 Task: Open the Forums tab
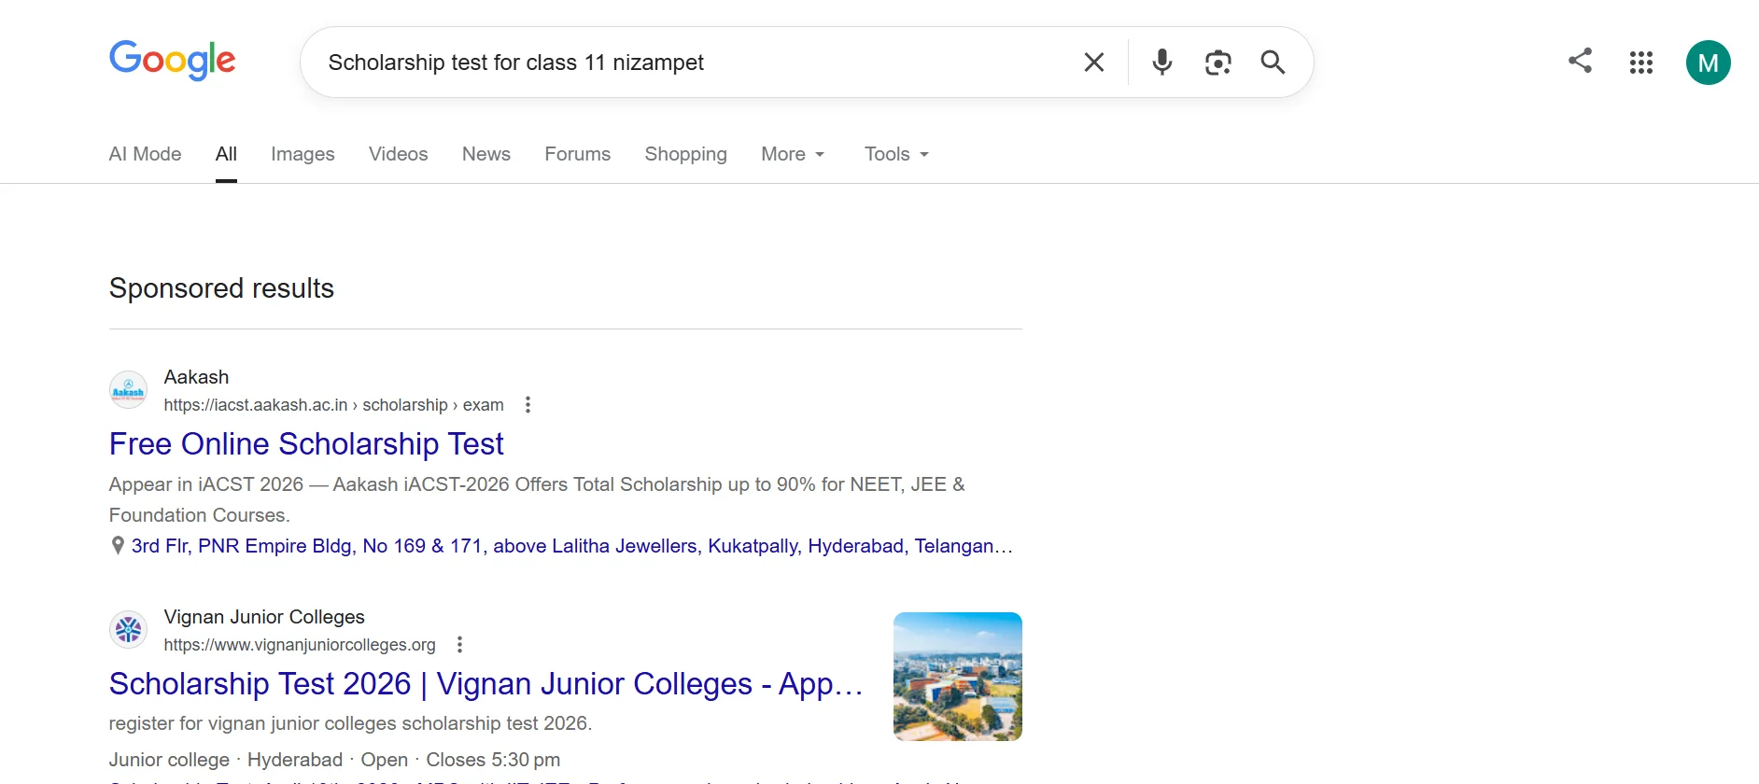(578, 154)
